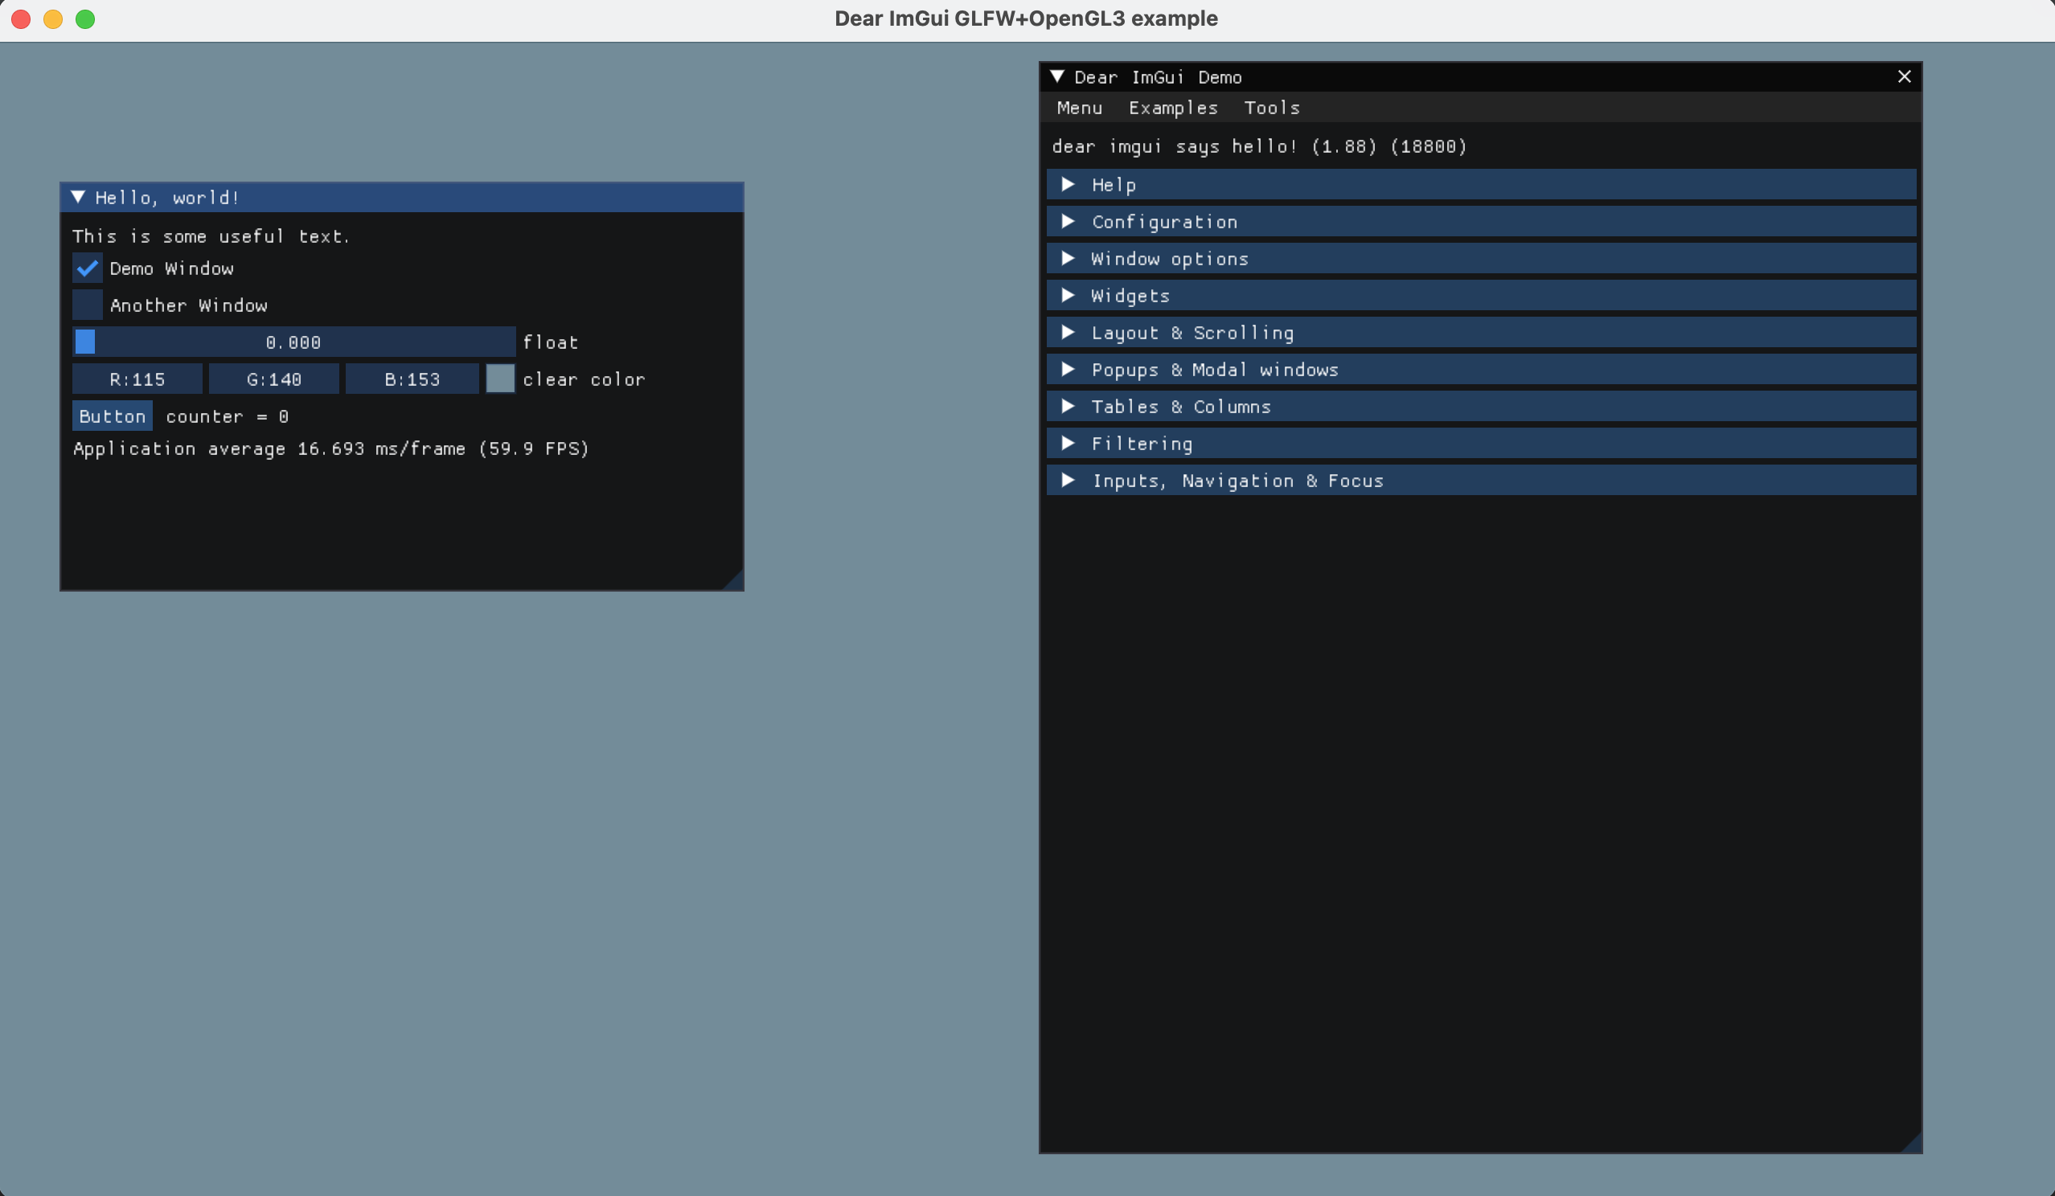This screenshot has height=1196, width=2055.
Task: Collapse the Dear ImGui Demo window arrow
Action: click(x=1058, y=76)
